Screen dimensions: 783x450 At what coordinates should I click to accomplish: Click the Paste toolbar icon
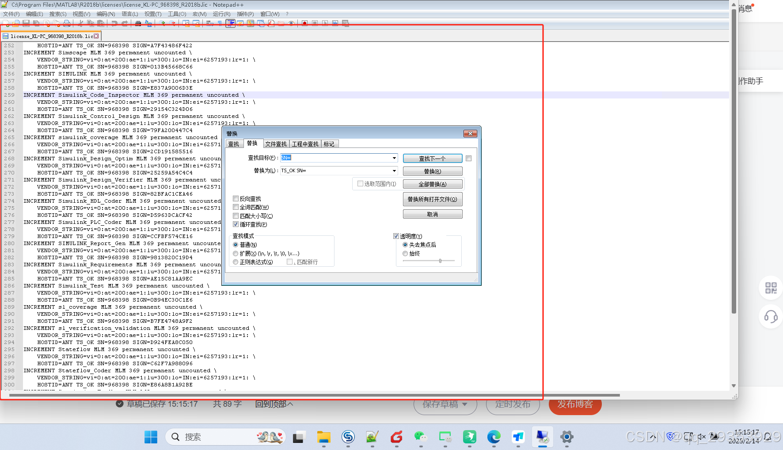pyautogui.click(x=101, y=23)
